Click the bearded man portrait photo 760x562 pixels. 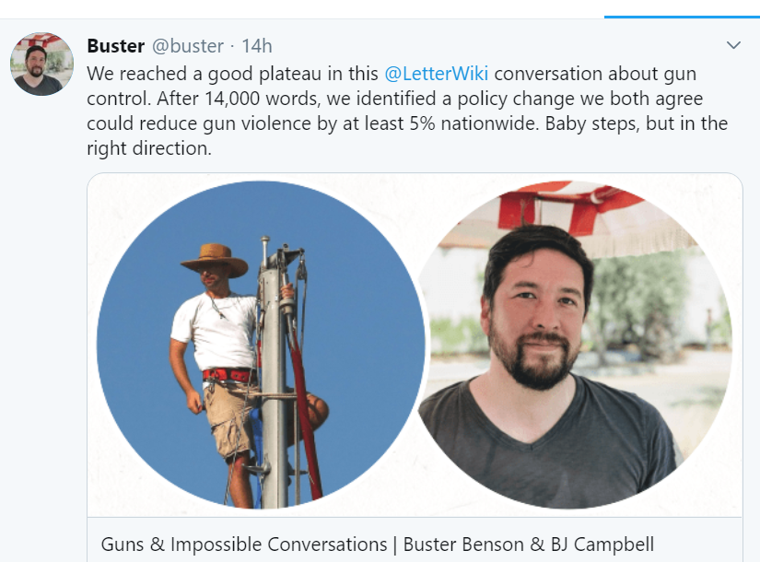coord(575,345)
